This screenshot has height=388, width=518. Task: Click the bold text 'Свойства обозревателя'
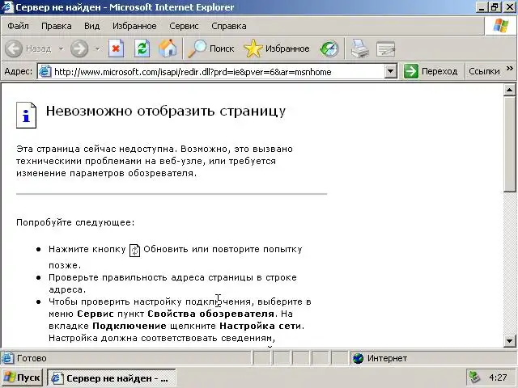210,314
